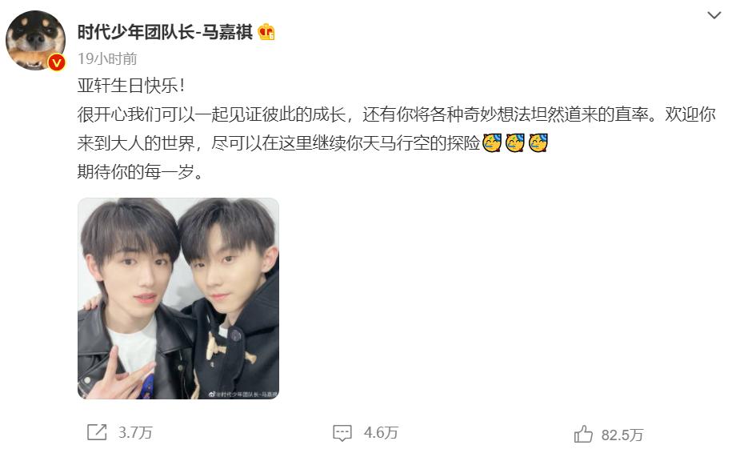This screenshot has height=453, width=732.
Task: Open the post via 19小时前 timestamp
Action: [107, 59]
